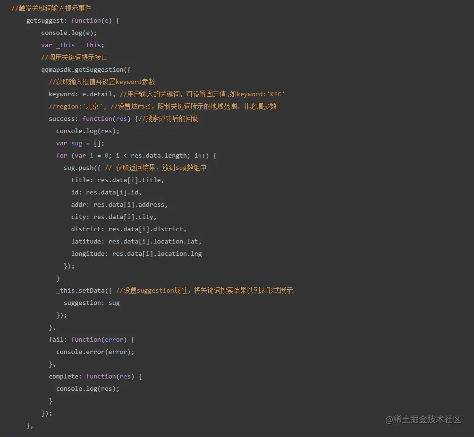Click the line 'var _this = this;'
The height and width of the screenshot is (437, 474).
point(73,45)
